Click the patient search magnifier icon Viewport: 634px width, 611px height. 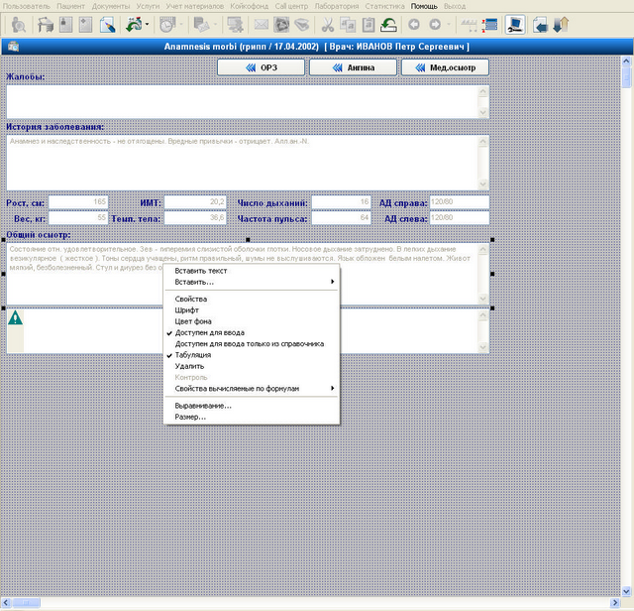click(x=19, y=25)
